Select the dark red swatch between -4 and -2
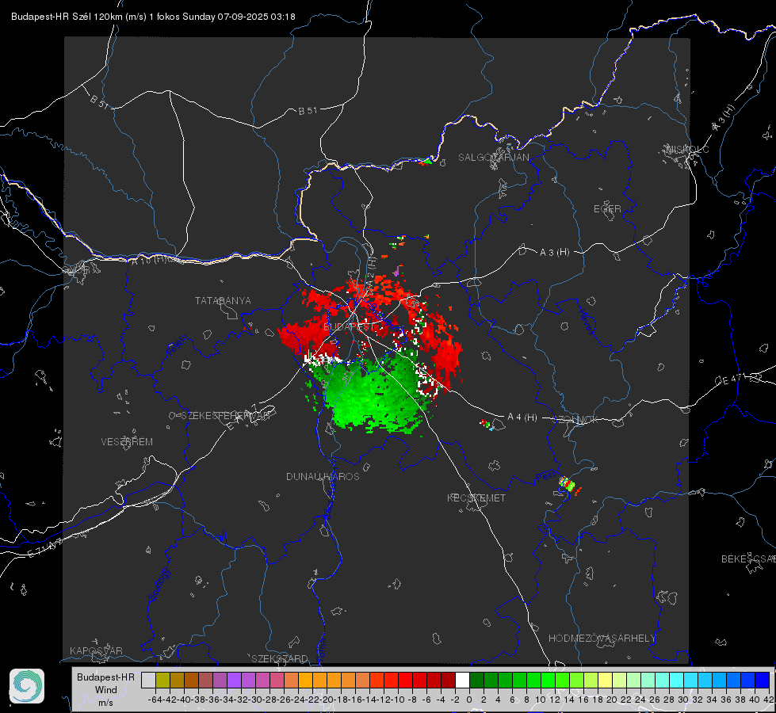 pos(448,681)
